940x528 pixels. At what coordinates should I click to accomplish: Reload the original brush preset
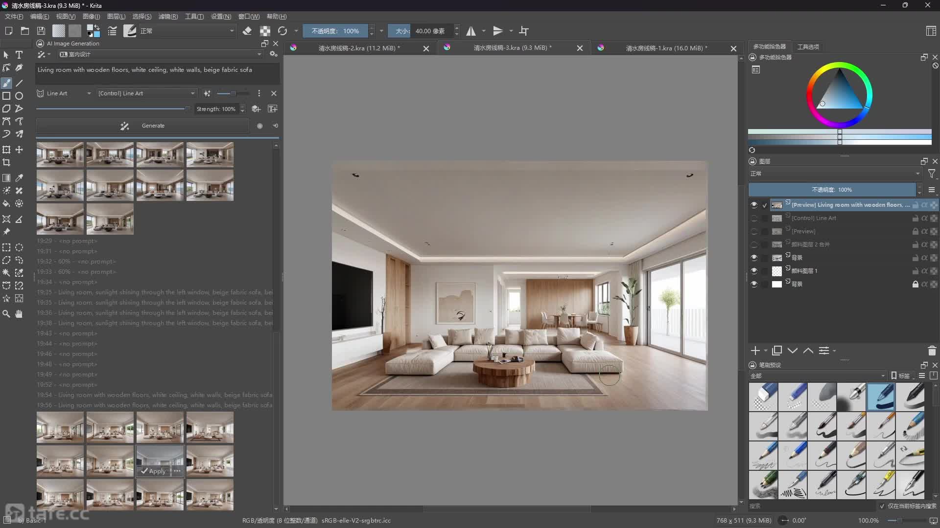click(x=282, y=31)
